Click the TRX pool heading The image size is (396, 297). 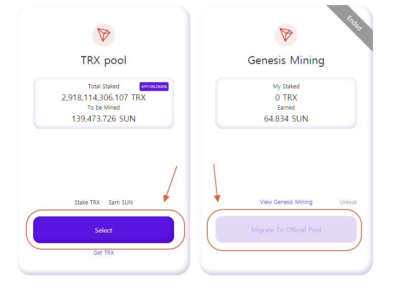click(104, 60)
